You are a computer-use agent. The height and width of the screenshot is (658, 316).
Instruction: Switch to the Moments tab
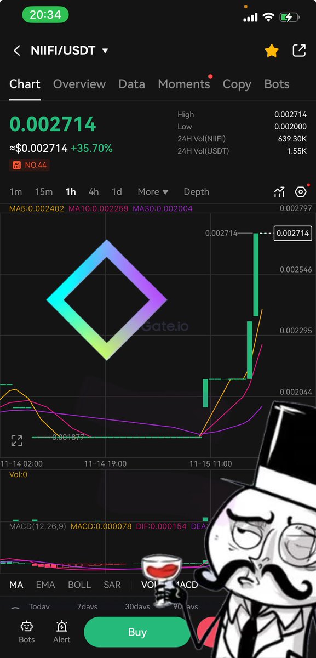[x=184, y=84]
